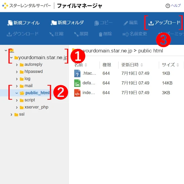Click the 圧縮 compress button
This screenshot has height=184, width=184.
click(56, 34)
